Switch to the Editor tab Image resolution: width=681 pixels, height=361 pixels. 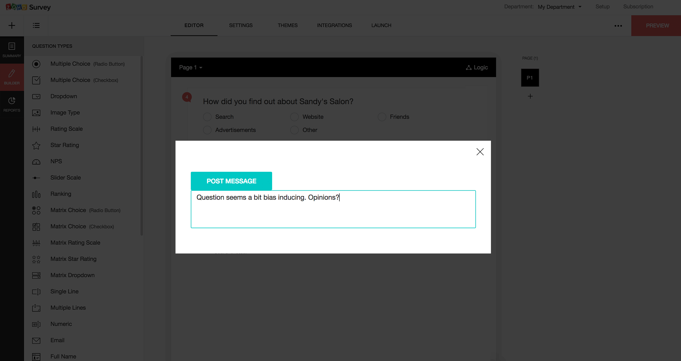194,25
